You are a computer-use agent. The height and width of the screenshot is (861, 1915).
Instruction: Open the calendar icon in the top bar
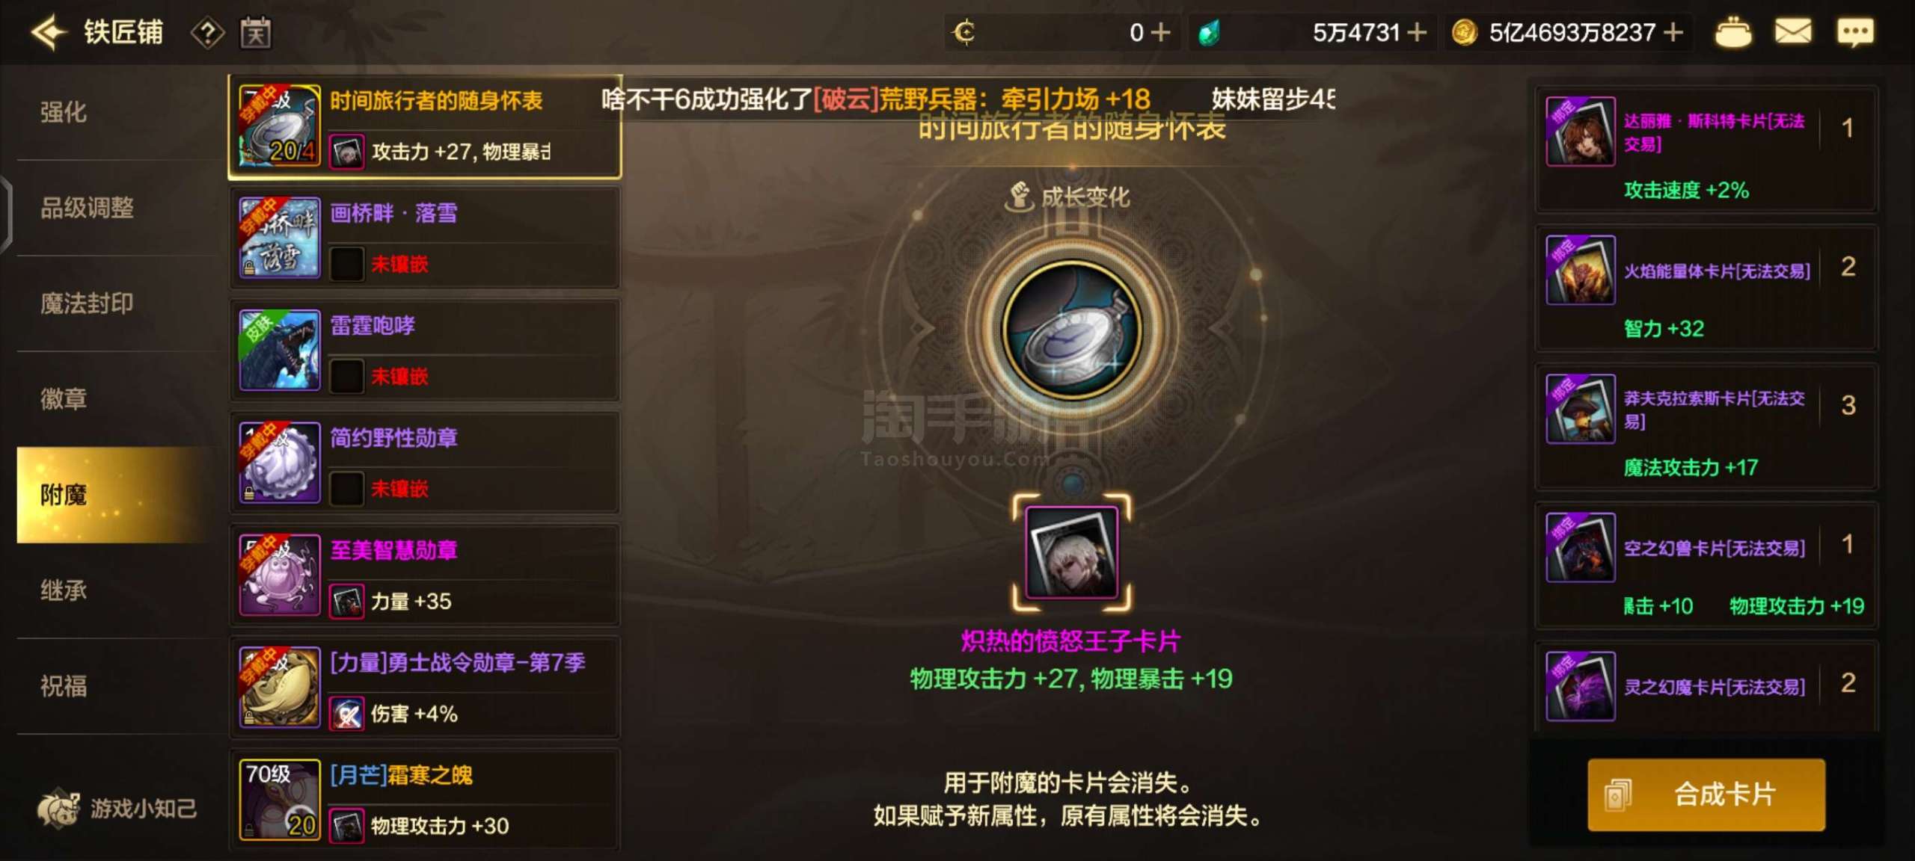[256, 33]
